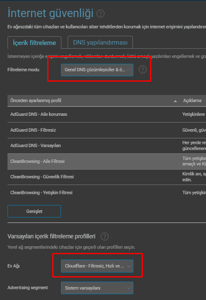206x300 pixels.
Task: Select CleanBrowsing - Yetişkin Filtresi row
Action: 107,192
